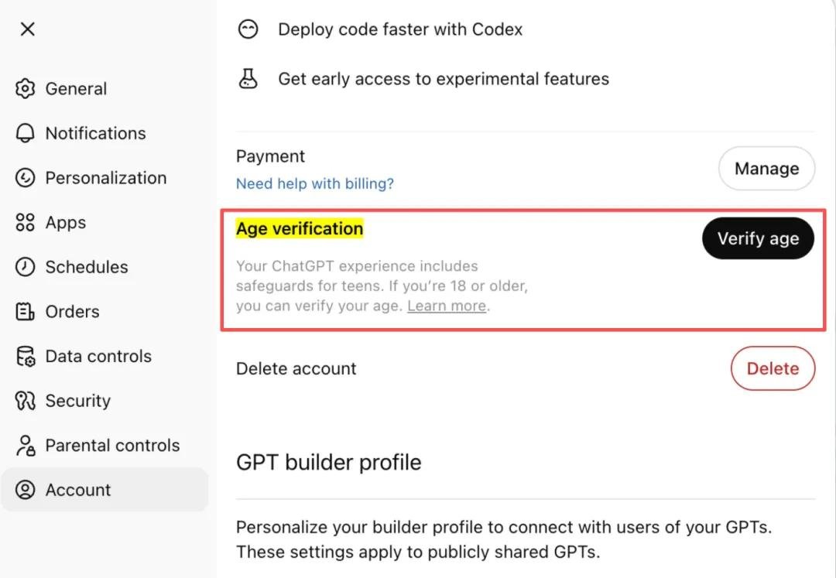Go to Parental controls settings

(x=112, y=446)
